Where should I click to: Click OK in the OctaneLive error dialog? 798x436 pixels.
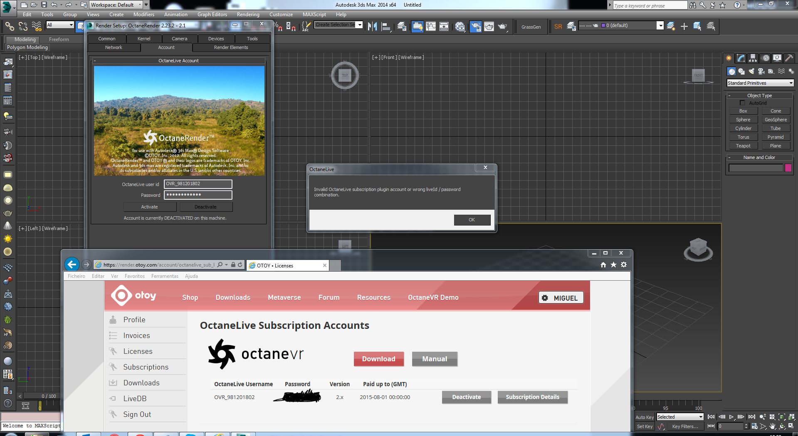472,220
